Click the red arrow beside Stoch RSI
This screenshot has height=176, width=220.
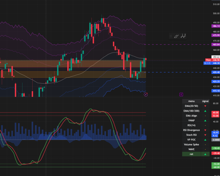tap(205, 135)
